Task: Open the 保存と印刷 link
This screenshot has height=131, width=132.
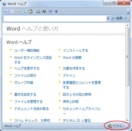Action: tap(71, 102)
